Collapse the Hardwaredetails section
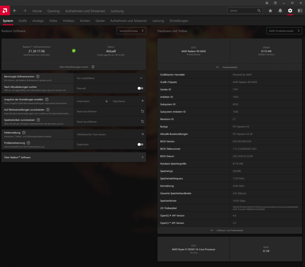The image size is (305, 267). (229, 67)
